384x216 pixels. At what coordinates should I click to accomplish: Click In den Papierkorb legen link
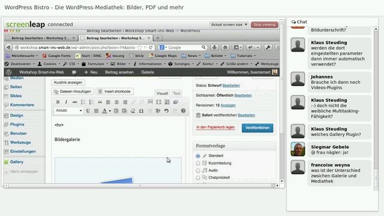coord(215,127)
